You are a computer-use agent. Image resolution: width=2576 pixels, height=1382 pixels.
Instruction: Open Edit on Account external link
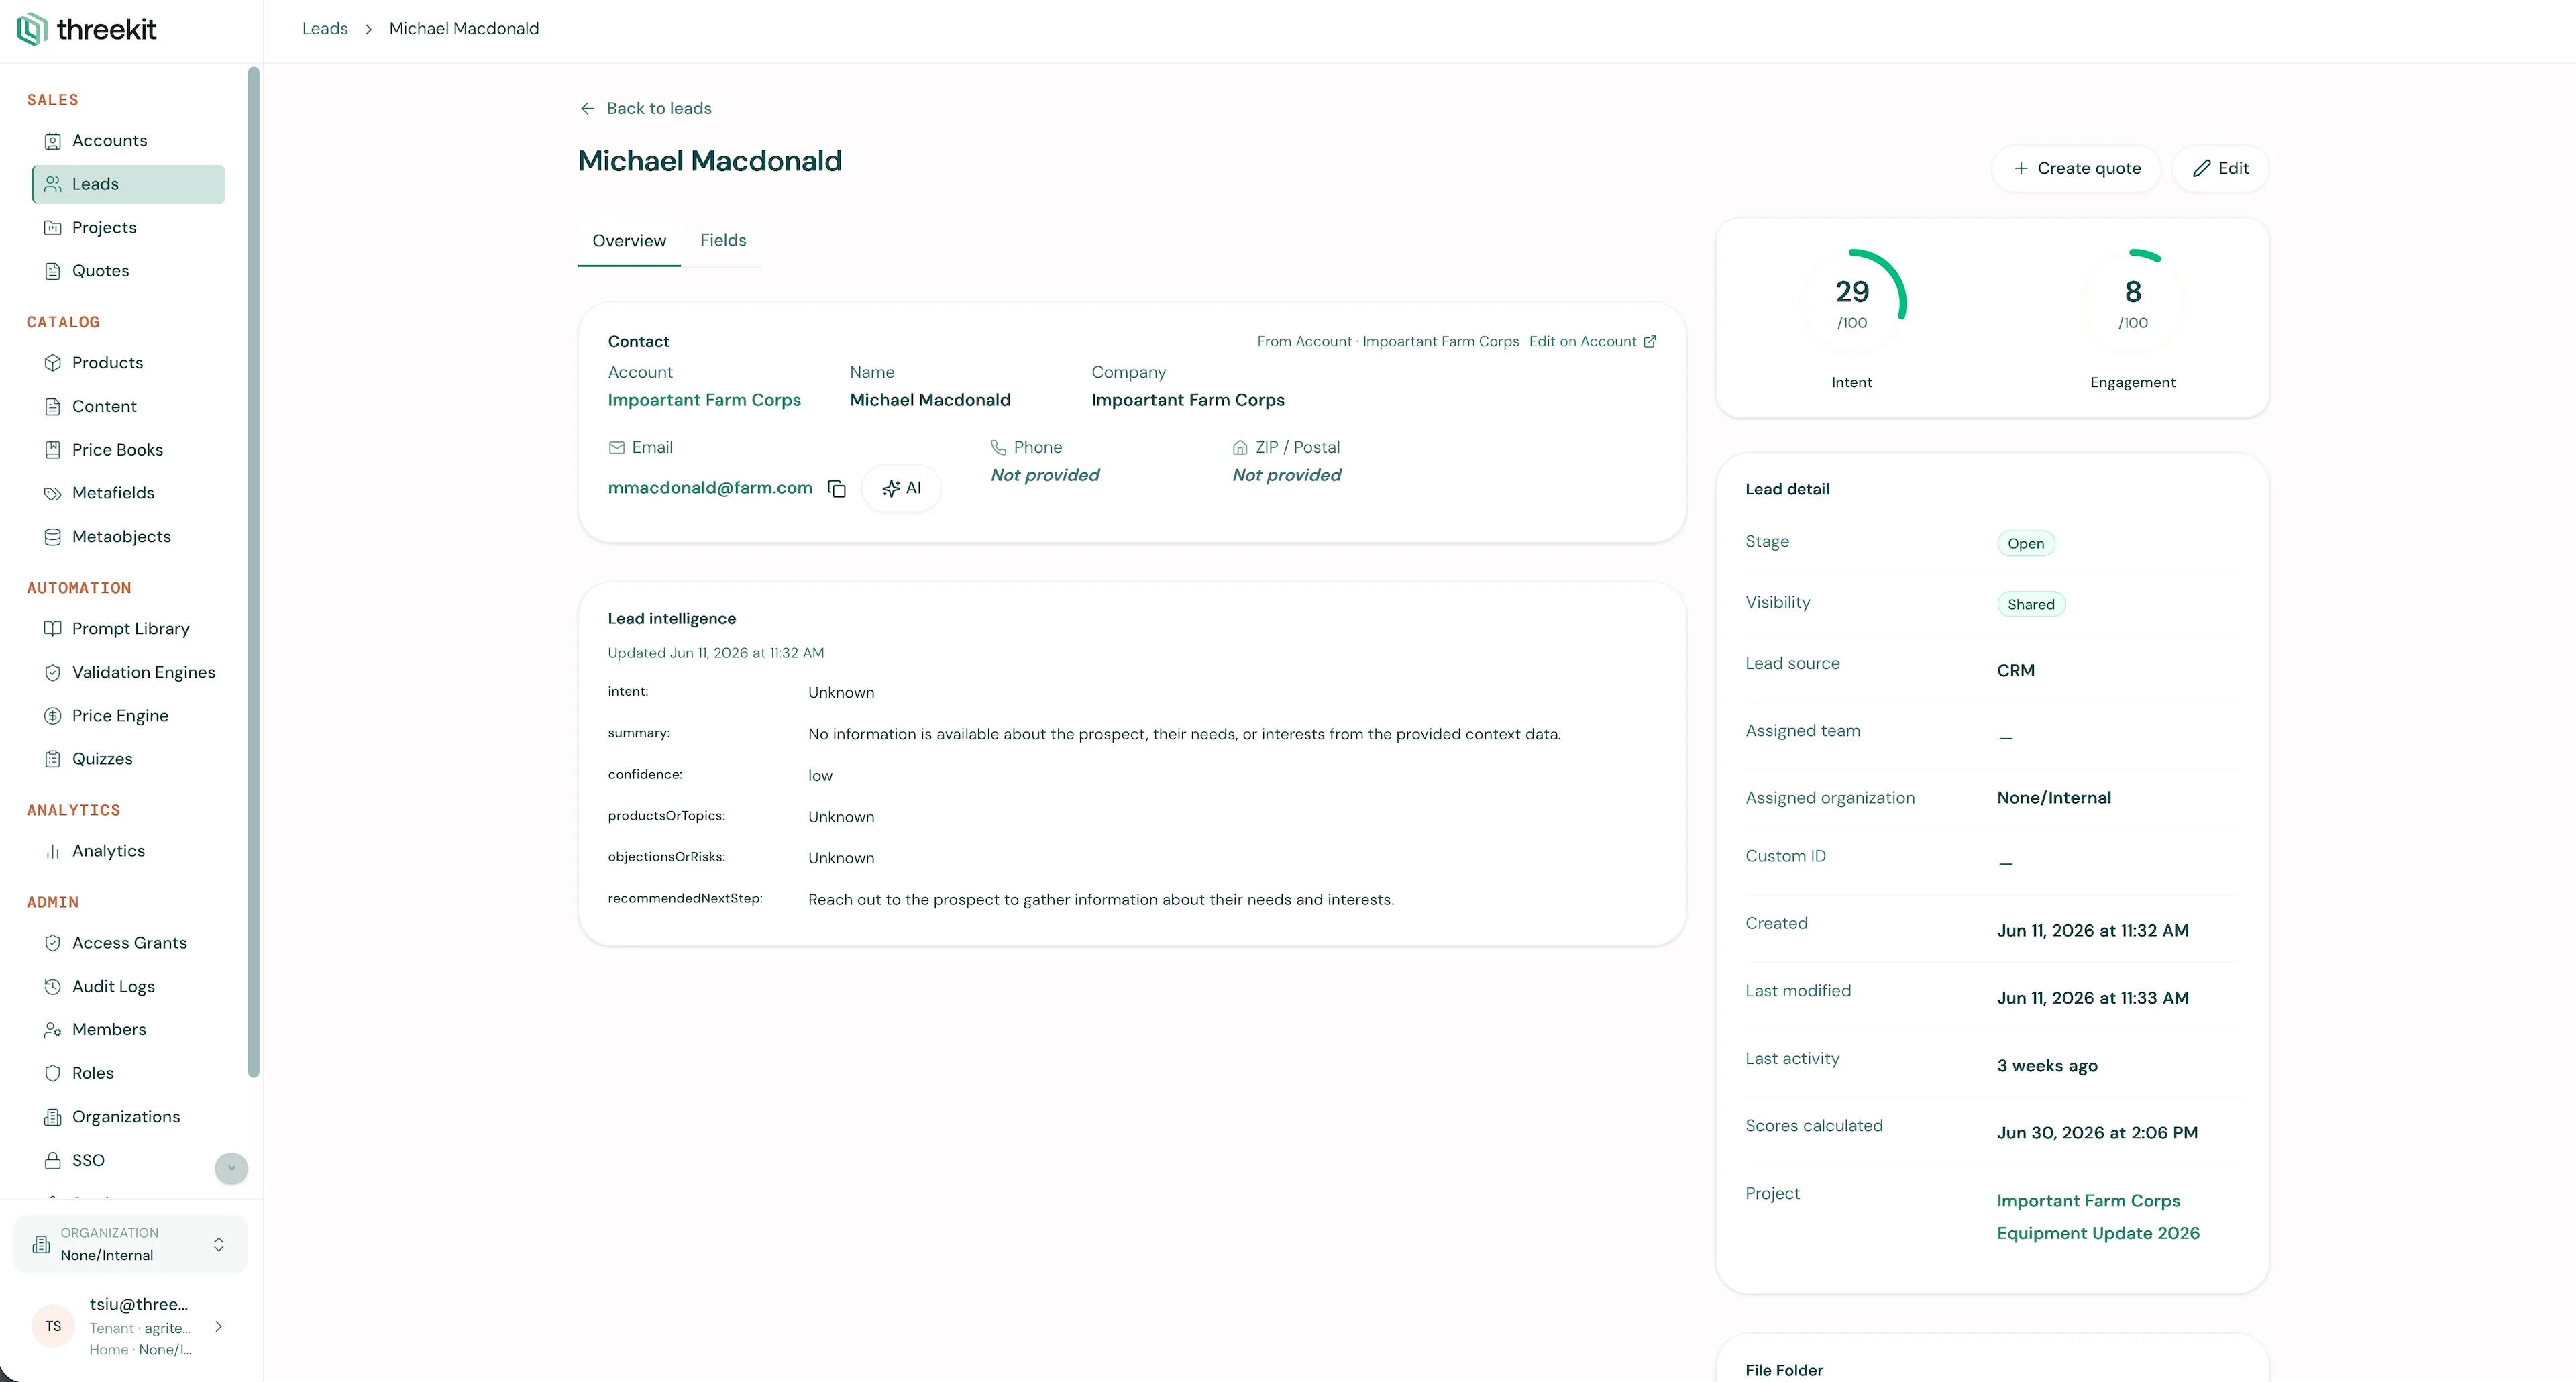(1592, 341)
